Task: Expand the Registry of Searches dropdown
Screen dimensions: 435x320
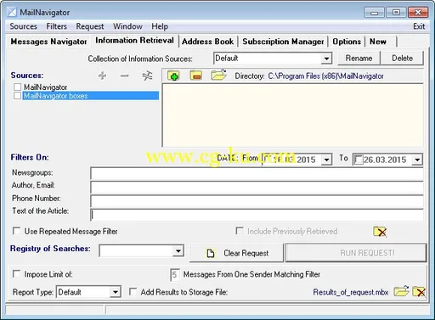Action: [x=178, y=251]
